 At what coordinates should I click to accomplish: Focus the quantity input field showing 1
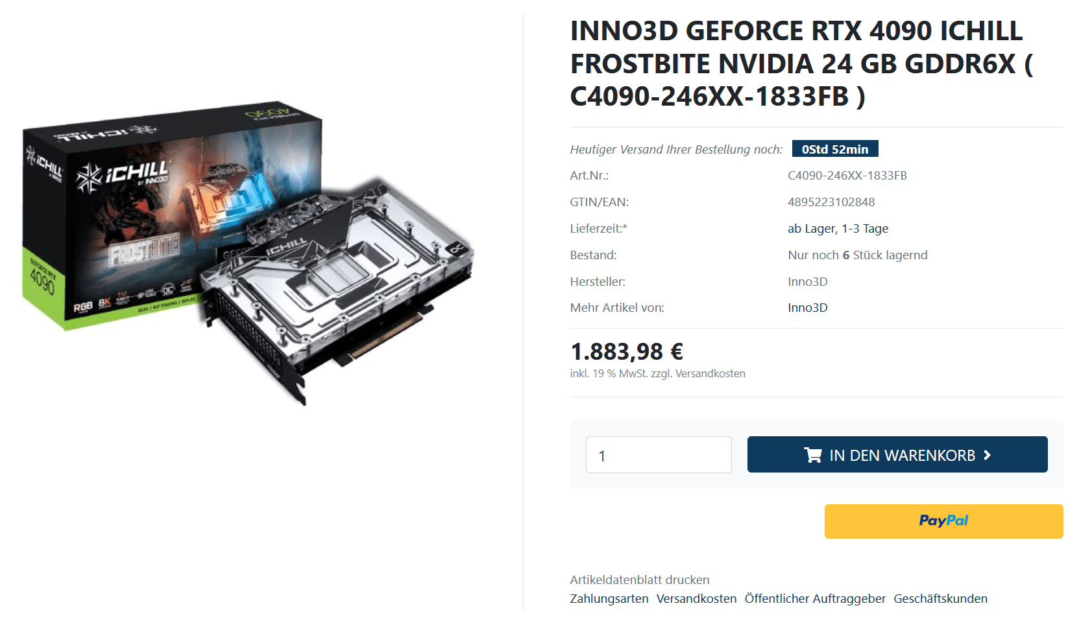click(x=659, y=455)
